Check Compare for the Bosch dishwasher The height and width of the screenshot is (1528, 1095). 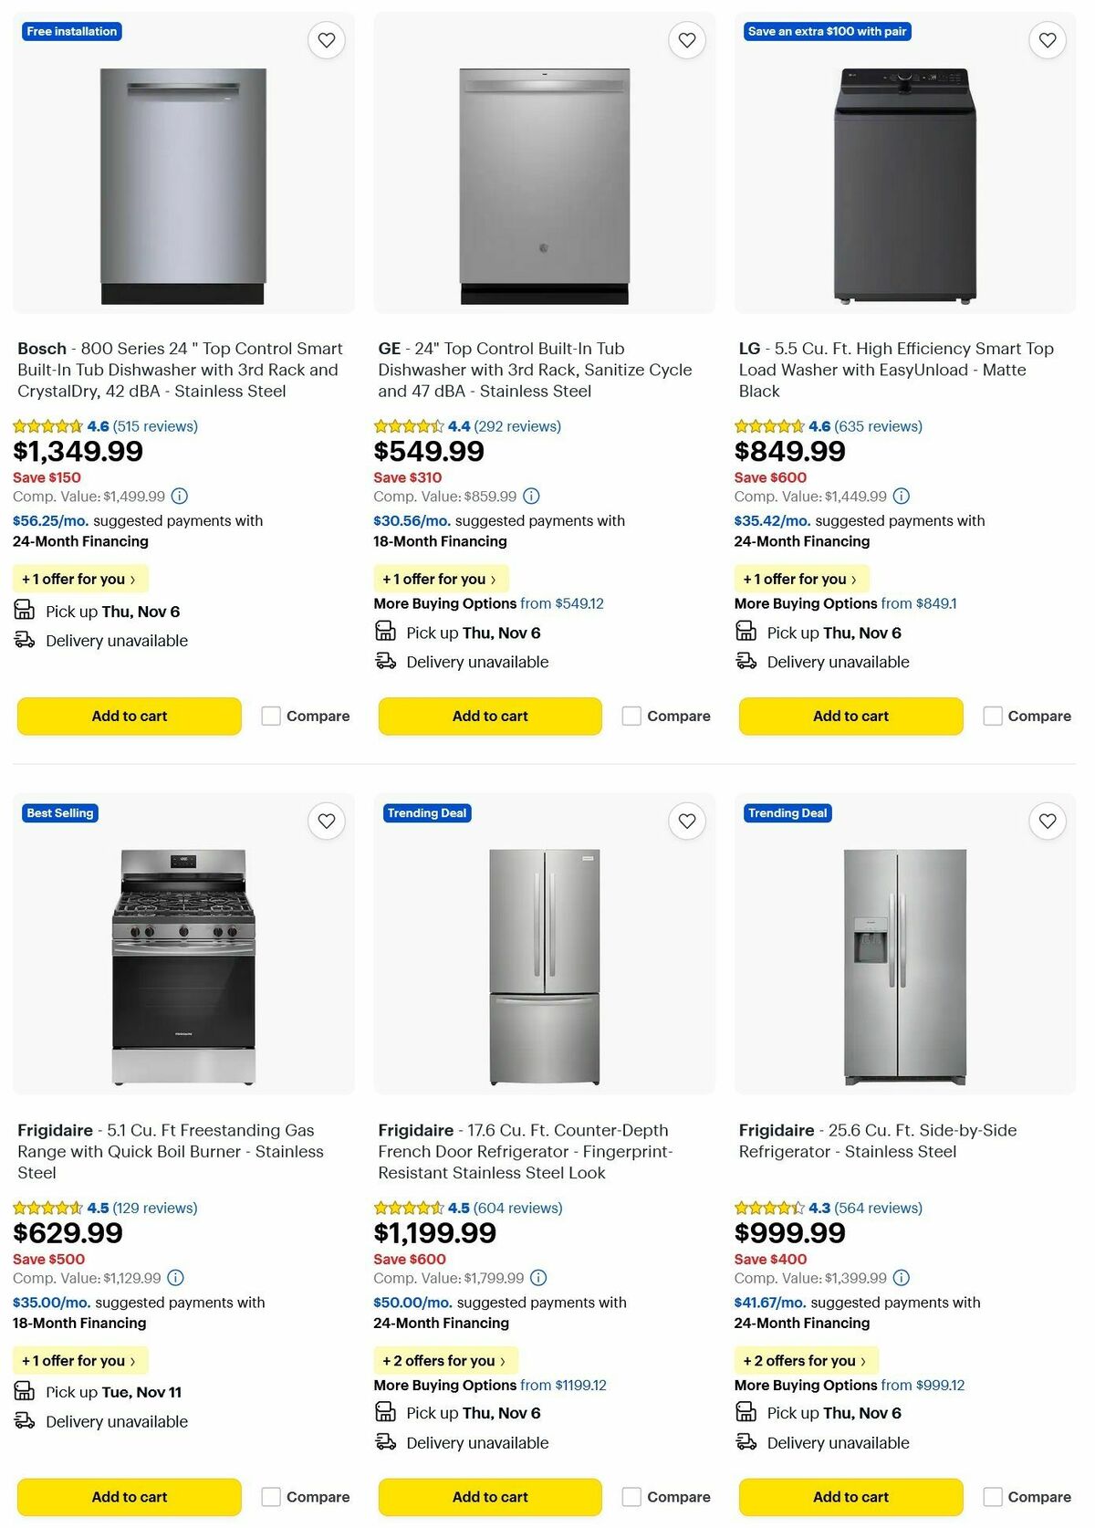click(x=271, y=716)
